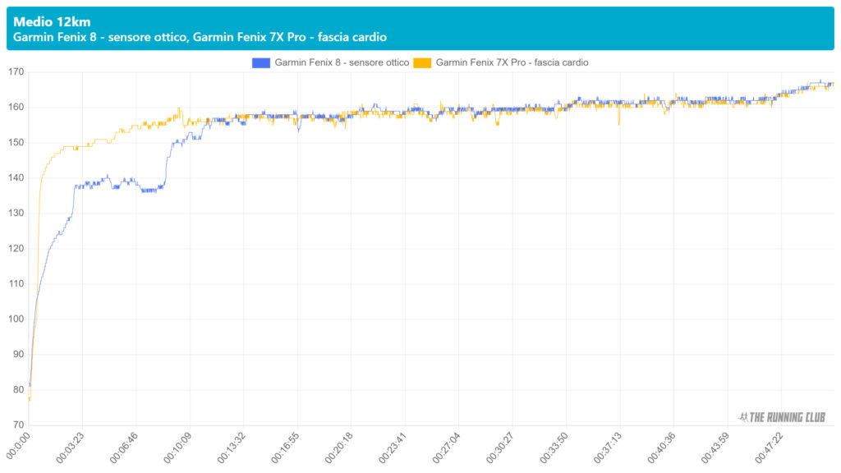Click the 'Medio 12km' chart title
This screenshot has width=841, height=473.
click(x=52, y=22)
